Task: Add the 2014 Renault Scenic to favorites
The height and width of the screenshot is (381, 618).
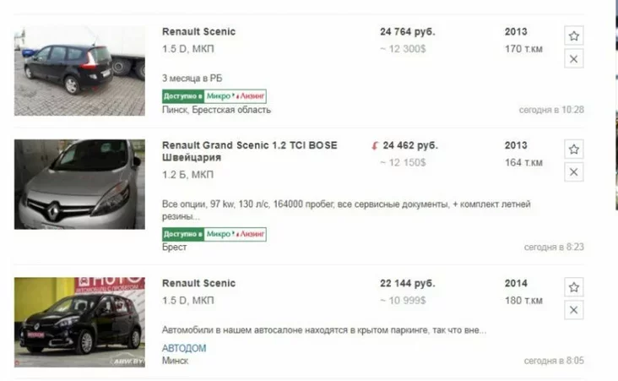Action: (x=573, y=287)
